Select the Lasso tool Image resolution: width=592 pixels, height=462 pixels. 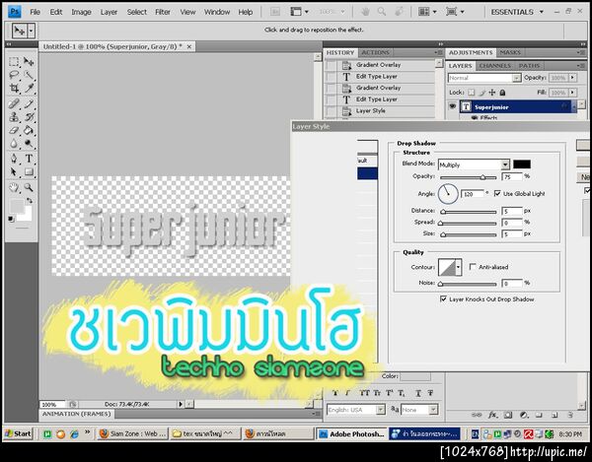[14, 75]
